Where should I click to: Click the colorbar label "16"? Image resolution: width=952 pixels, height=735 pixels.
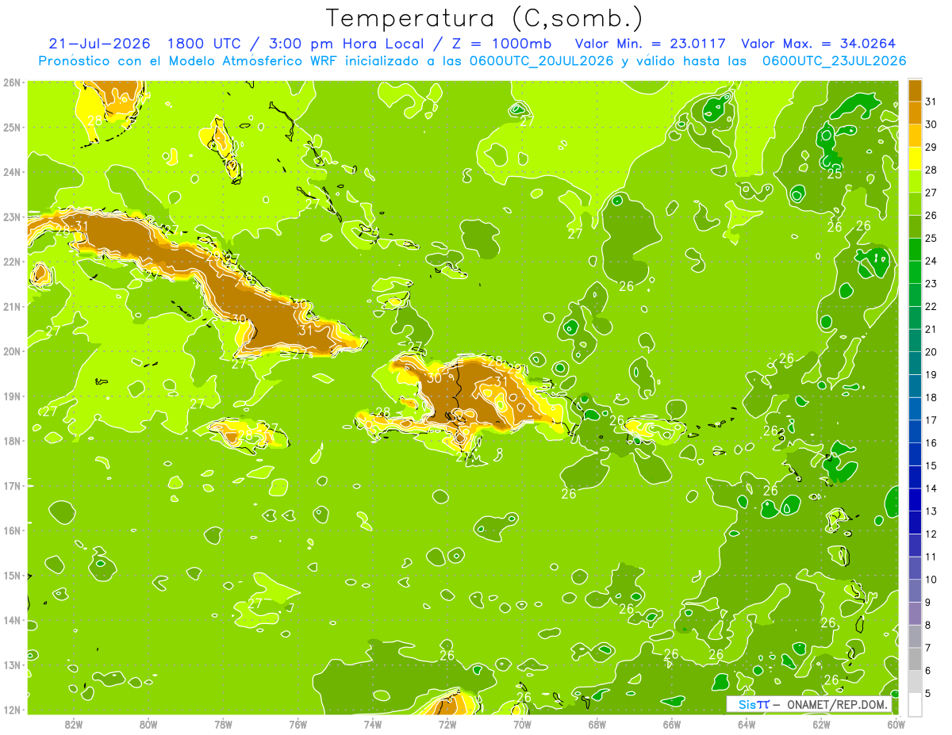[931, 443]
